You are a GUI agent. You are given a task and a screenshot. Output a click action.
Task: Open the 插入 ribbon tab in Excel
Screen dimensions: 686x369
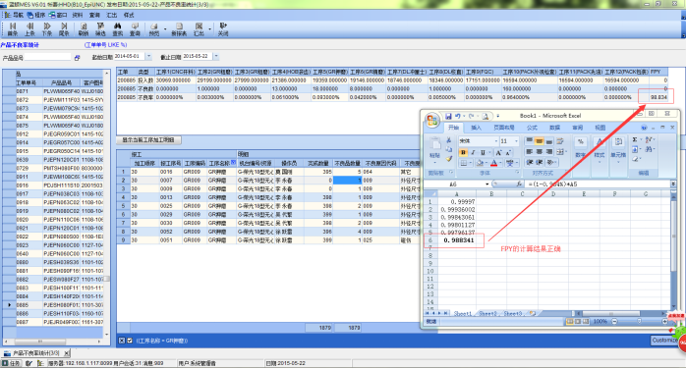click(x=476, y=128)
